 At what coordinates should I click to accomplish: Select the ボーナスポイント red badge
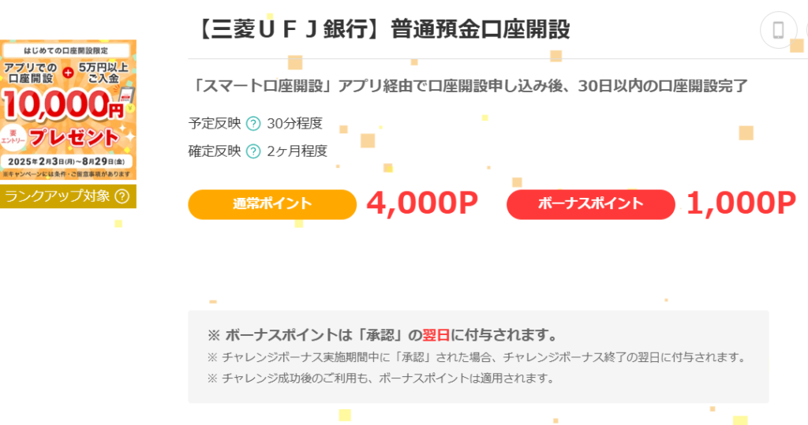pyautogui.click(x=590, y=204)
